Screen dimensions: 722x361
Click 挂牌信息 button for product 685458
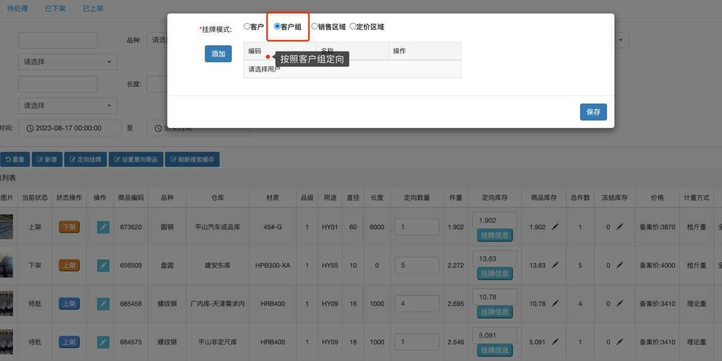pyautogui.click(x=495, y=312)
